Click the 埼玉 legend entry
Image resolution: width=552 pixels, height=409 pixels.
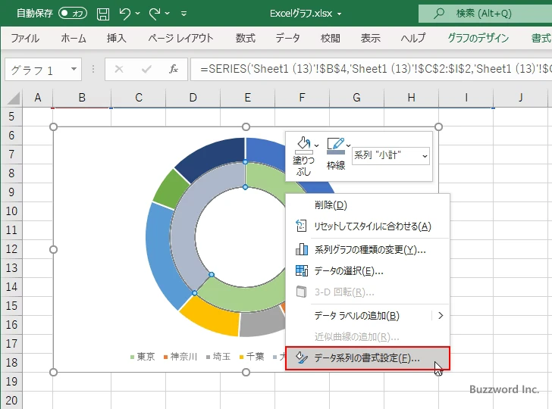click(x=218, y=357)
